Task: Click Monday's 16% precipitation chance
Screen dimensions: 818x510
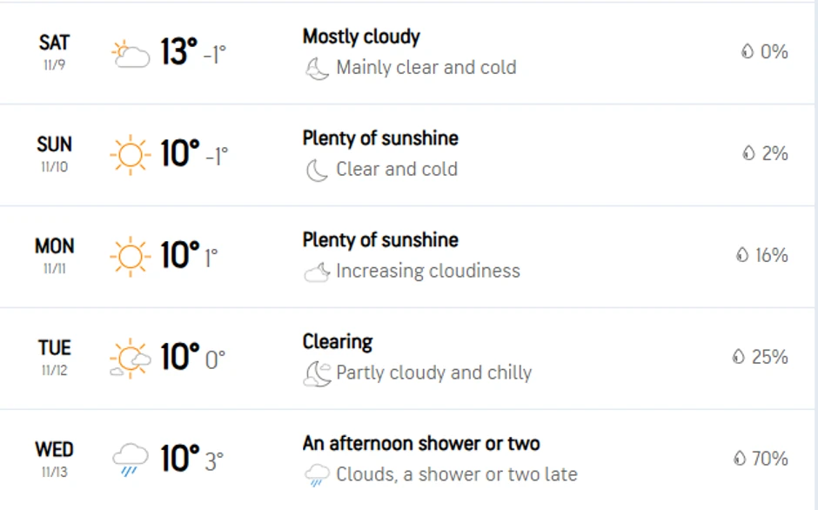Action: (771, 255)
